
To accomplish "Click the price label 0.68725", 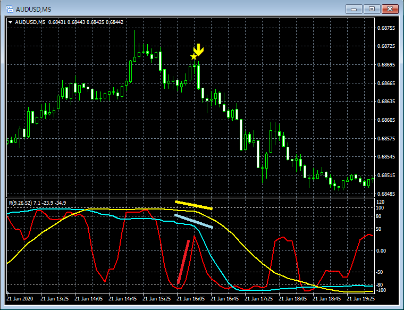I will click(386, 46).
